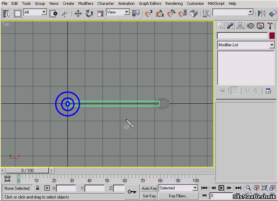Screen dimensions: 278x201
Task: Click the Use Pivot Point Center icon
Action: (x=136, y=14)
